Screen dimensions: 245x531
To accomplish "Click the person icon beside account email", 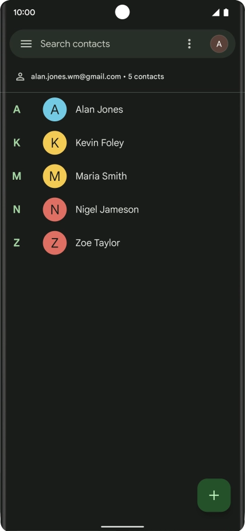I will (20, 76).
